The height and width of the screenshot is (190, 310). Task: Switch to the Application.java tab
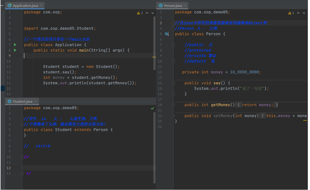tap(25, 6)
